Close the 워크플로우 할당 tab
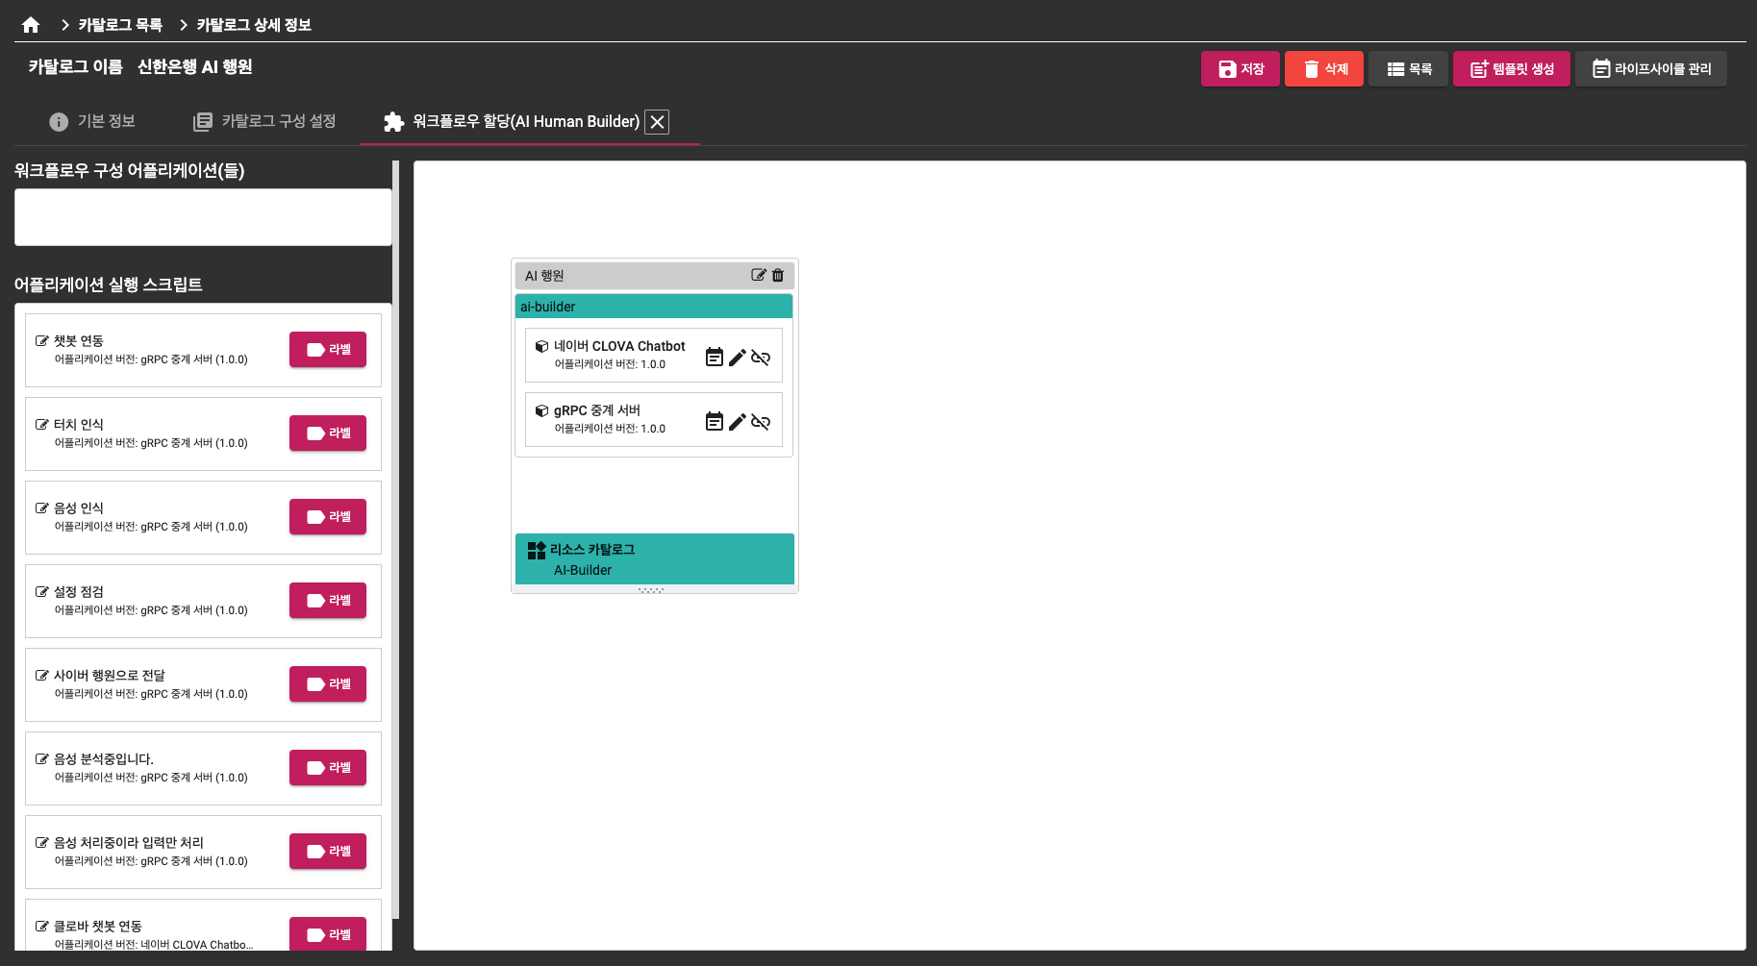 tap(657, 122)
